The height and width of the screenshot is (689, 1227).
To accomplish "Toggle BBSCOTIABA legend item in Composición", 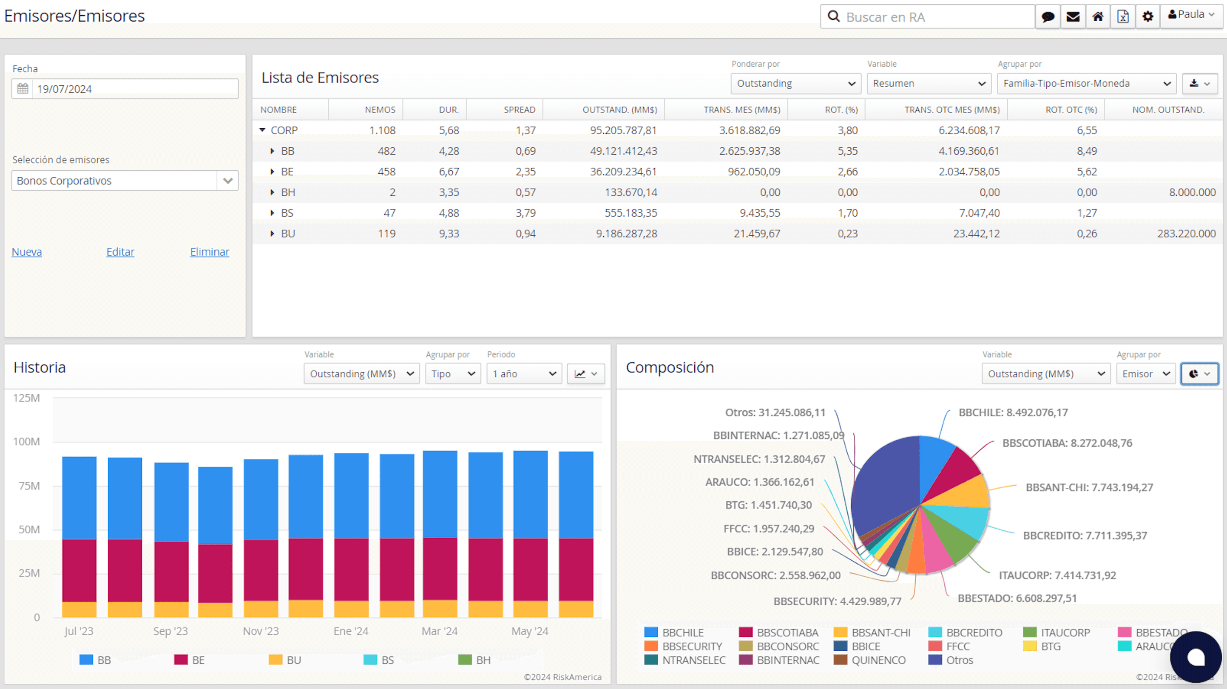I will 778,633.
